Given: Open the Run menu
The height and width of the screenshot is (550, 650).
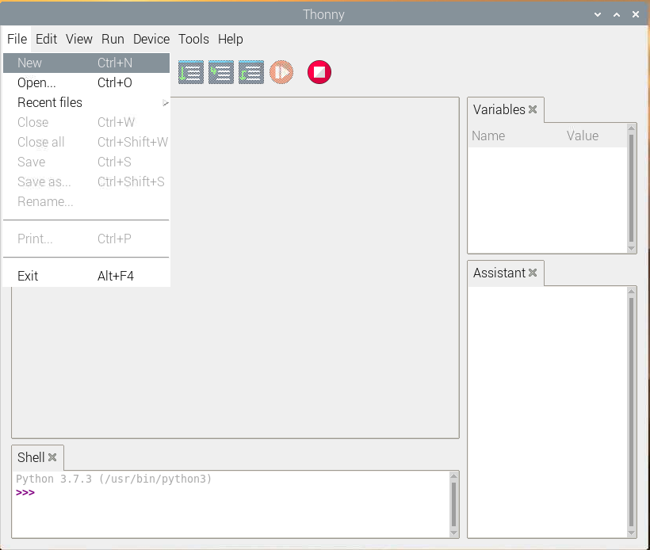Looking at the screenshot, I should (x=113, y=39).
